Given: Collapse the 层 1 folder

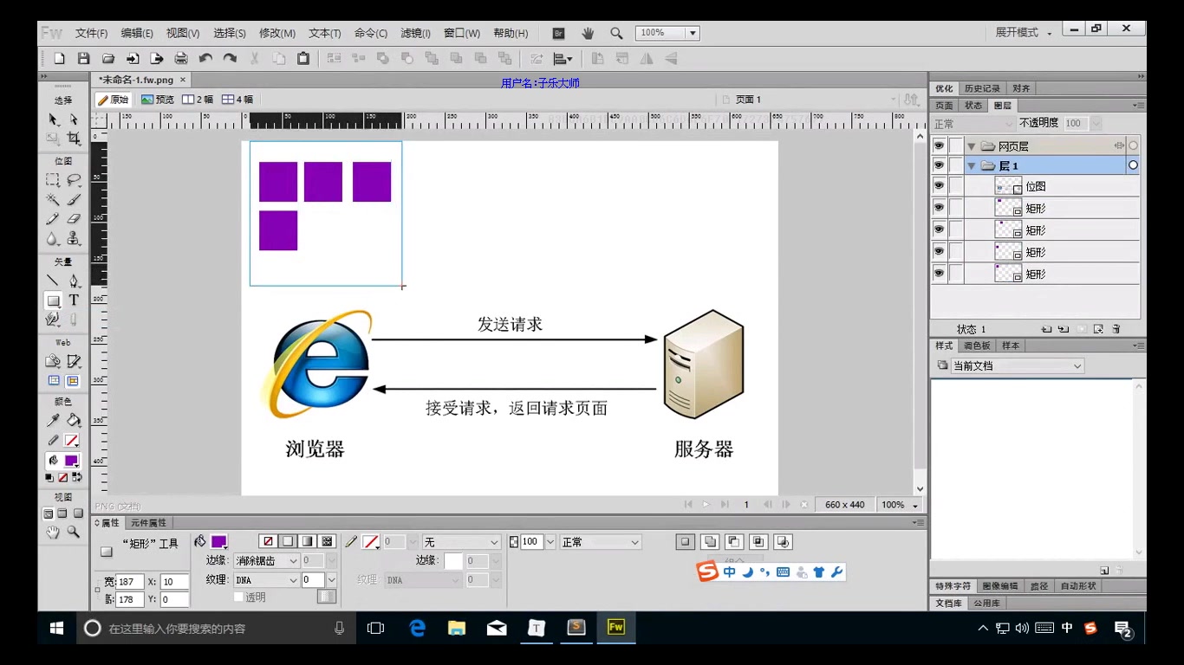Looking at the screenshot, I should (972, 165).
